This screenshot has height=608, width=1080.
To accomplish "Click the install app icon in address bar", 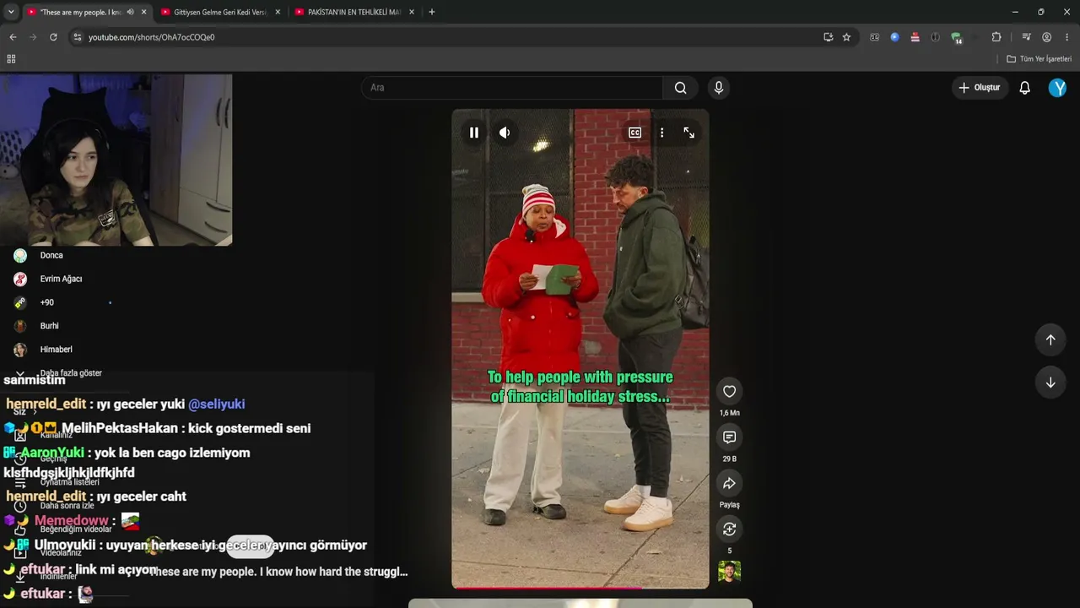I will click(829, 37).
